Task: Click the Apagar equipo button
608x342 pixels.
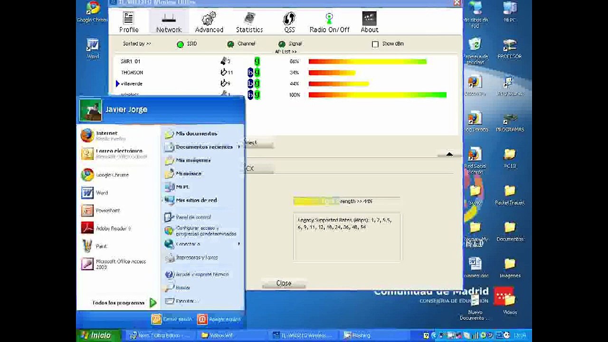Action: pos(219,319)
